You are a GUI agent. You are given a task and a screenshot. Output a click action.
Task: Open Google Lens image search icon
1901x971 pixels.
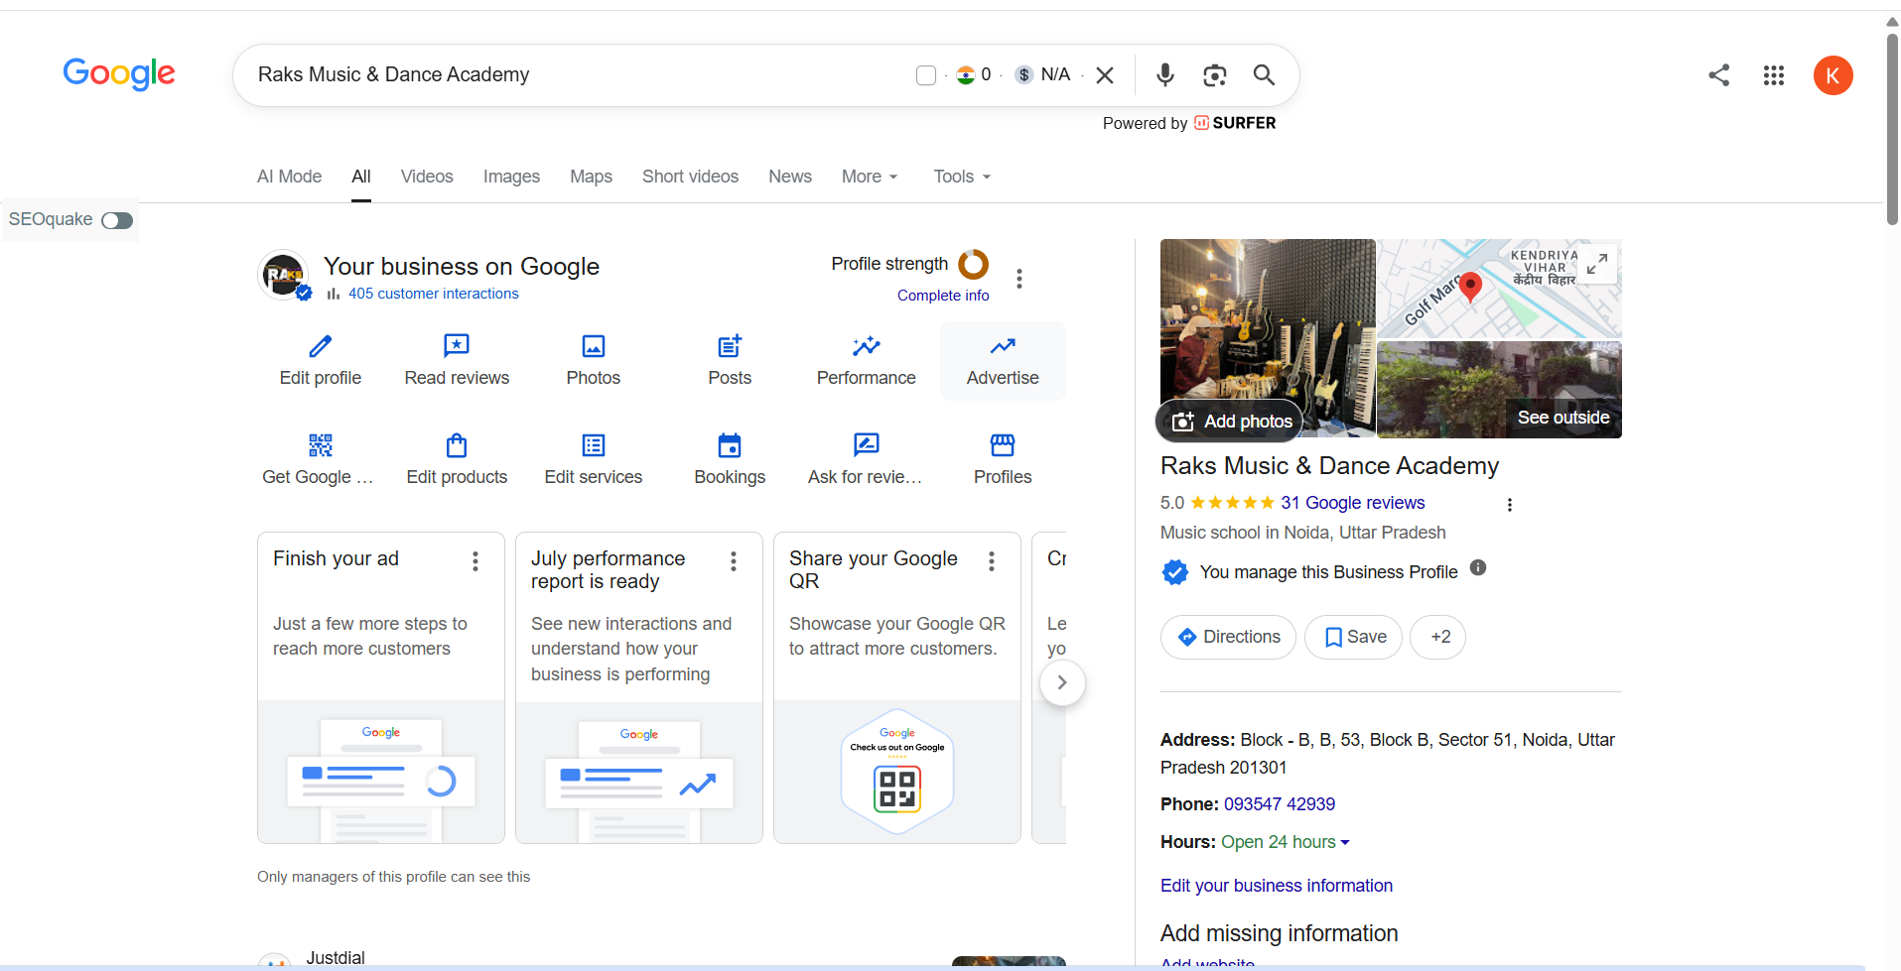coord(1214,75)
